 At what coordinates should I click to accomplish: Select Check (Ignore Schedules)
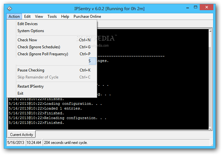click(x=52, y=47)
